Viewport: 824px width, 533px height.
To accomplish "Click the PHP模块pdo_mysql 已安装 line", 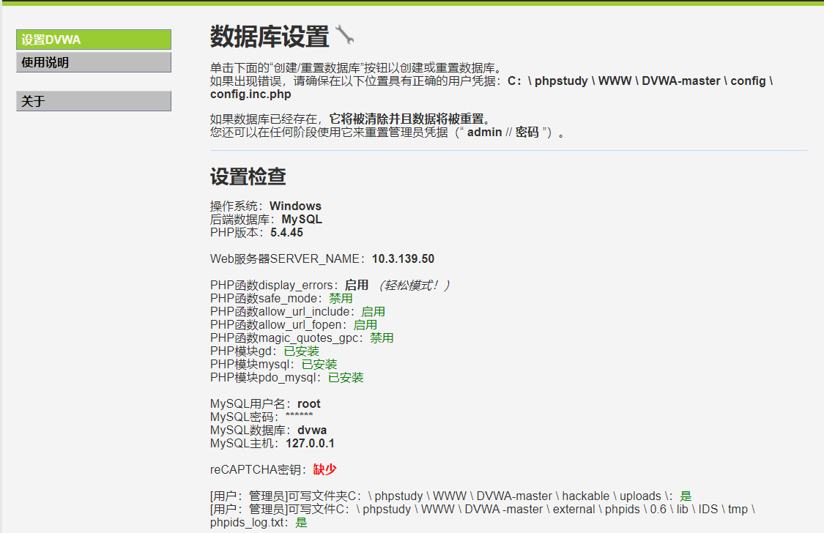I will click(x=287, y=377).
